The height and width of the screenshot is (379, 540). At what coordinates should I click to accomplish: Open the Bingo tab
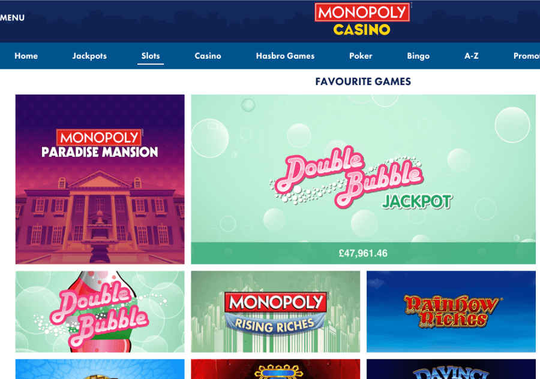point(418,56)
